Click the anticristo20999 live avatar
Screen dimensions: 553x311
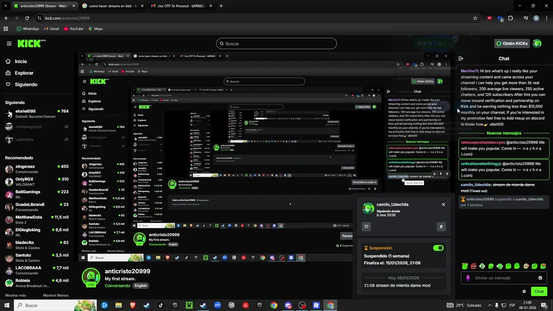[91, 277]
